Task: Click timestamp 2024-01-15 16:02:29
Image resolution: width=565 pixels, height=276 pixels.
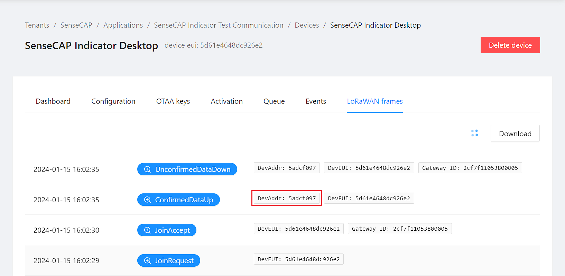Action: coord(66,261)
